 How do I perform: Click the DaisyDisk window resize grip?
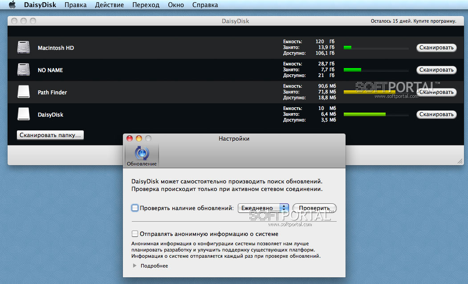[460, 161]
